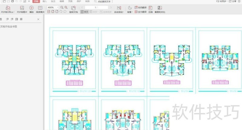Select 双页 double page layout

click(93, 12)
